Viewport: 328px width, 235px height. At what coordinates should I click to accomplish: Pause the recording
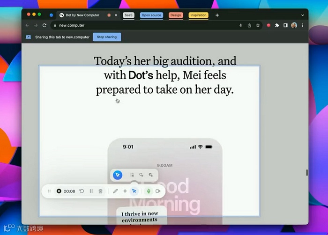[x=91, y=191]
